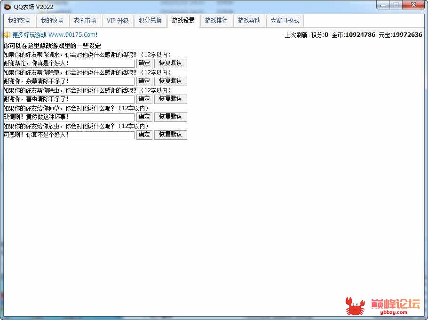Select the 游戏设置 tab

183,21
